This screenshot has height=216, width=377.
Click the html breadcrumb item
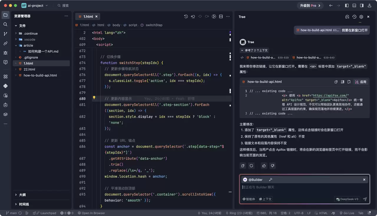point(101,25)
